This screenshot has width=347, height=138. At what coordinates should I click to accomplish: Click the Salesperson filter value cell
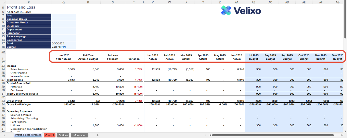tap(64, 40)
